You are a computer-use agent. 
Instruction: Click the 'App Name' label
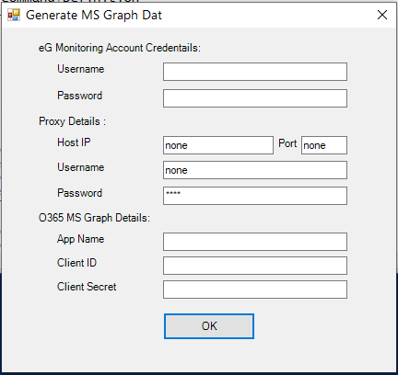[81, 239]
